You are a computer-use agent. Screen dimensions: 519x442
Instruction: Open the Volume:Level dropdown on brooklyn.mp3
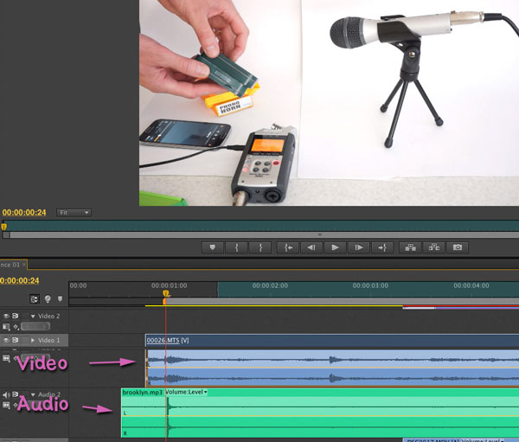[186, 392]
